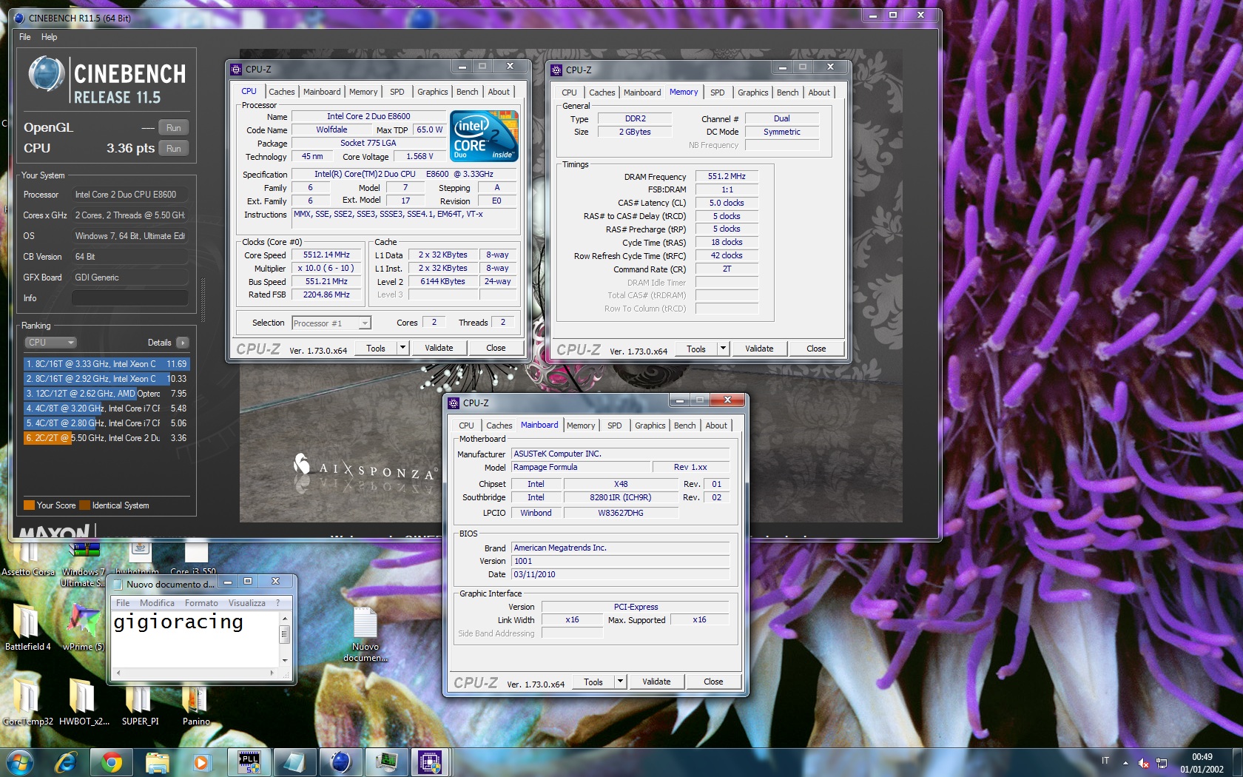This screenshot has height=777, width=1243.
Task: Select ranking row 4C/8T @ 2.80 GHz
Action: pyautogui.click(x=107, y=423)
